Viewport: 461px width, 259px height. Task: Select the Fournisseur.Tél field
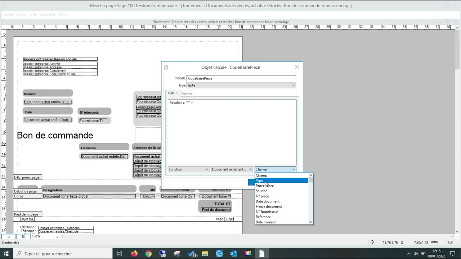pos(93,121)
